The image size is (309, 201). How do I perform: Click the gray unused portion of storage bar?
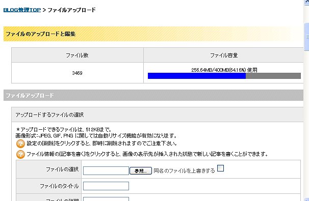[x=273, y=76]
